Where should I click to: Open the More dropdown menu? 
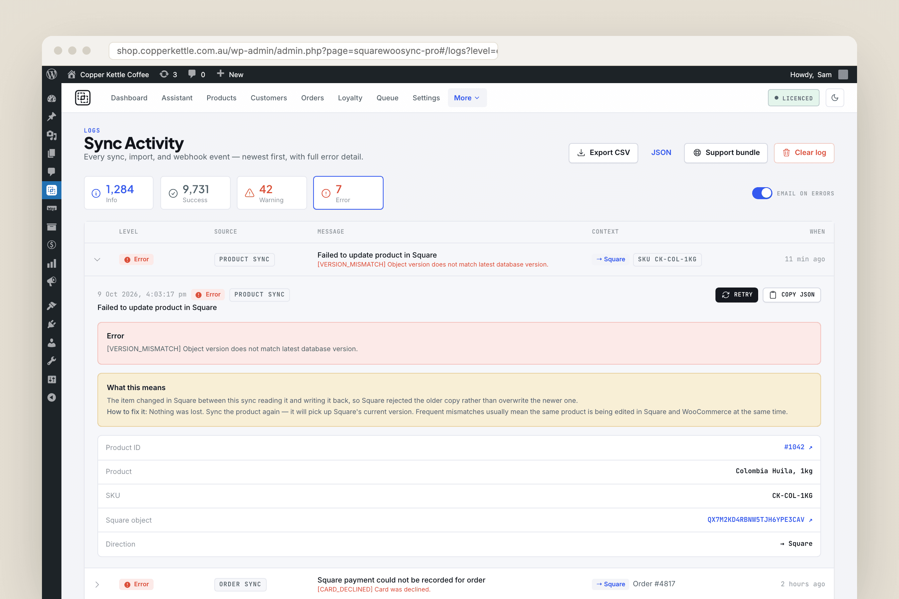click(x=467, y=98)
